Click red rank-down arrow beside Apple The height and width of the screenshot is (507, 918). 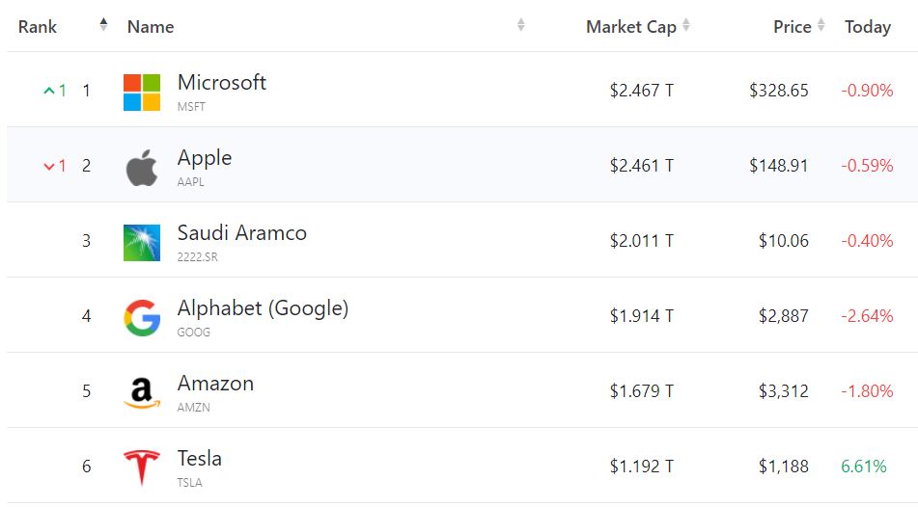tap(49, 166)
